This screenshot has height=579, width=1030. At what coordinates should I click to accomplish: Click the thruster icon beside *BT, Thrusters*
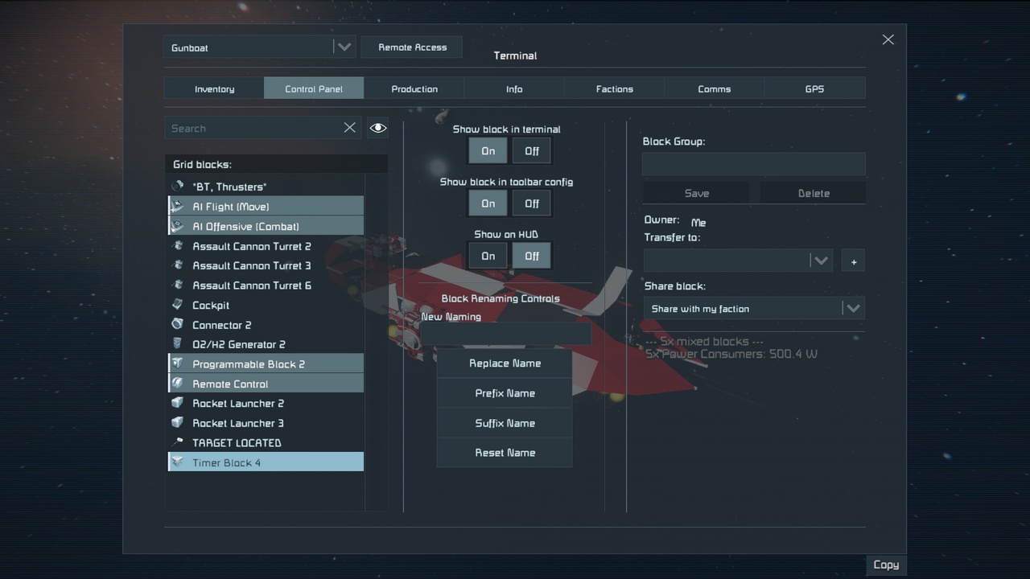point(177,187)
